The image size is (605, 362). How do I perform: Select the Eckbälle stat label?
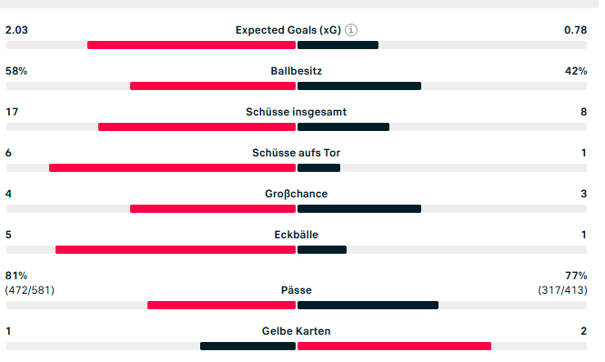(296, 235)
